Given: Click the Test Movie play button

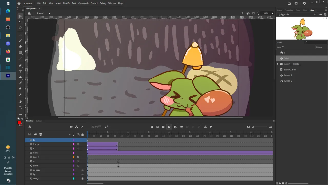Looking at the screenshot, I should tap(304, 3).
